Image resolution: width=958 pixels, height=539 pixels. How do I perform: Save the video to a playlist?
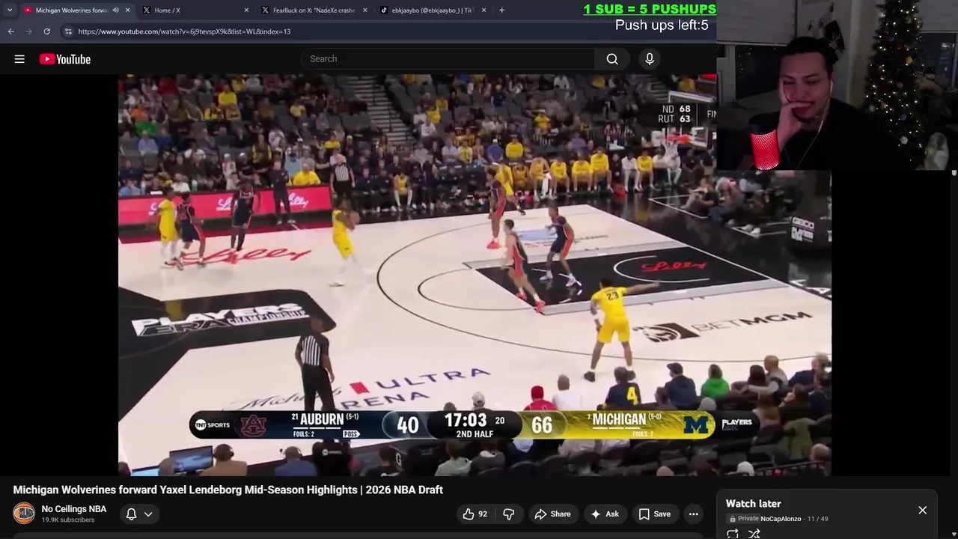[x=654, y=514]
